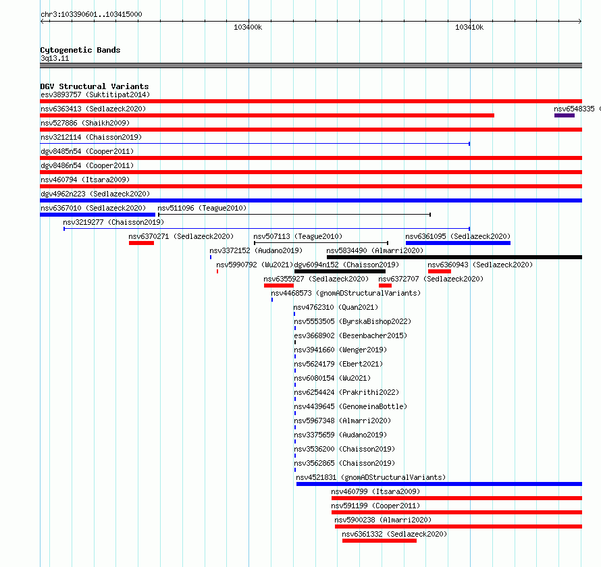Viewport: 601px width, 567px height.
Task: Click dgv8486n54 (Cooper2011) label
Action: tap(87, 165)
